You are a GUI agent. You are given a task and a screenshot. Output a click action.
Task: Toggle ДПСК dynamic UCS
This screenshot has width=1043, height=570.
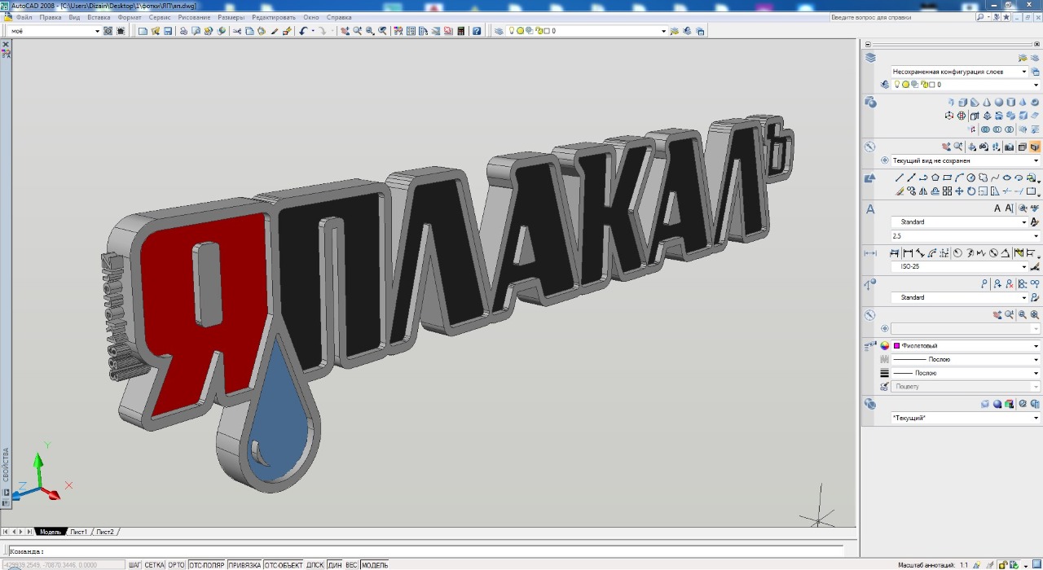(315, 564)
